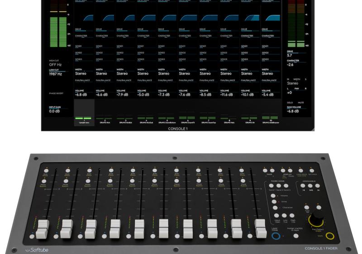Toggle Mute on hardware channel 10
Viewport: 362px width, 254px height.
(x=243, y=181)
